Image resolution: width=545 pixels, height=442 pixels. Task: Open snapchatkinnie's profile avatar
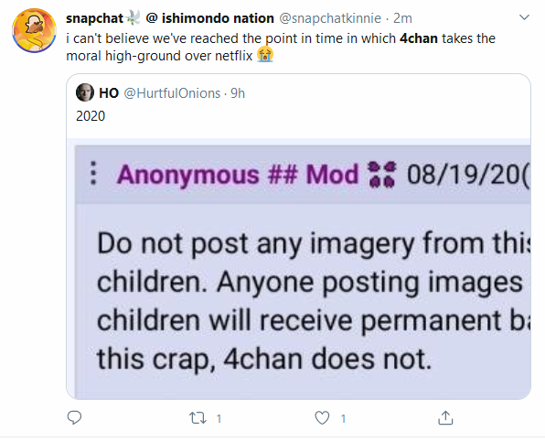(34, 30)
